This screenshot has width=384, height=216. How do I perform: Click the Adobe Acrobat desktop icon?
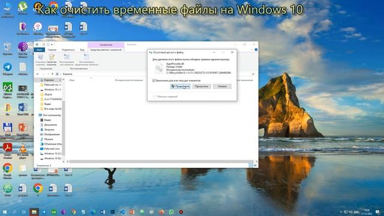coord(8,151)
